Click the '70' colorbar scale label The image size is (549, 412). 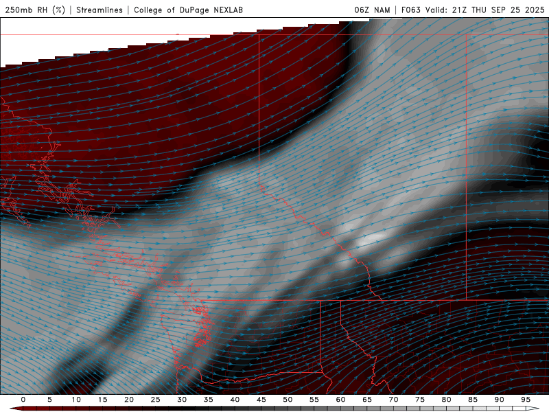click(x=393, y=400)
